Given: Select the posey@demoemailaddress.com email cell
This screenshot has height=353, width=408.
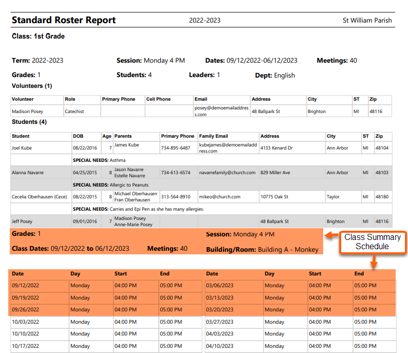Looking at the screenshot, I should click(221, 111).
